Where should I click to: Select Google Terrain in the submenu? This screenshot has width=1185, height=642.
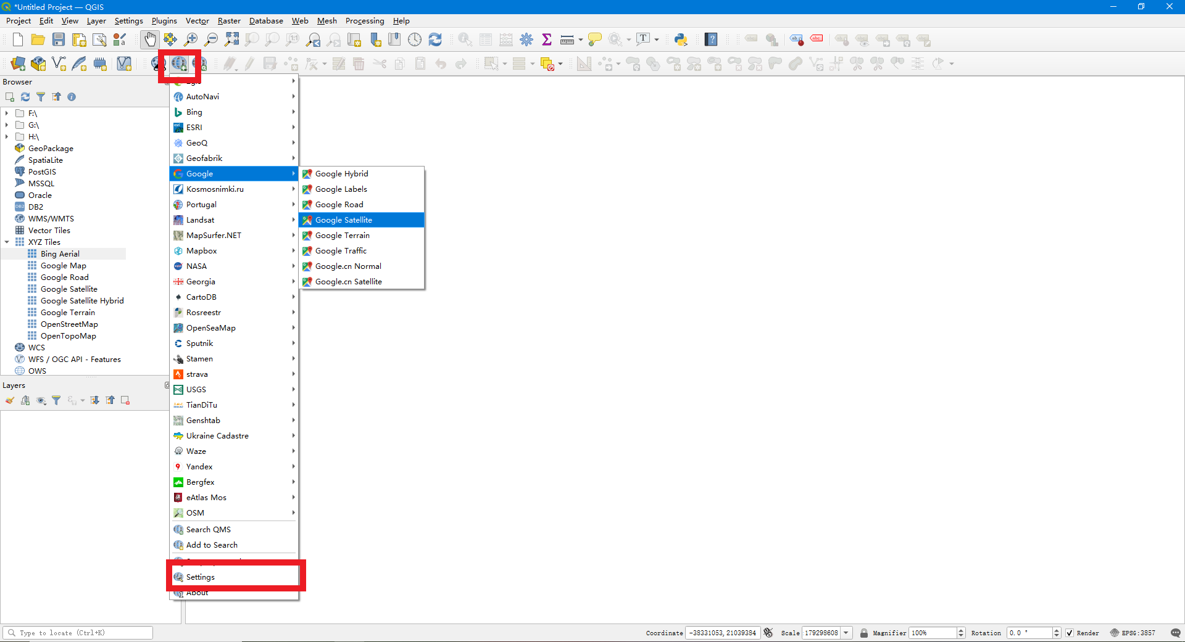(x=362, y=236)
